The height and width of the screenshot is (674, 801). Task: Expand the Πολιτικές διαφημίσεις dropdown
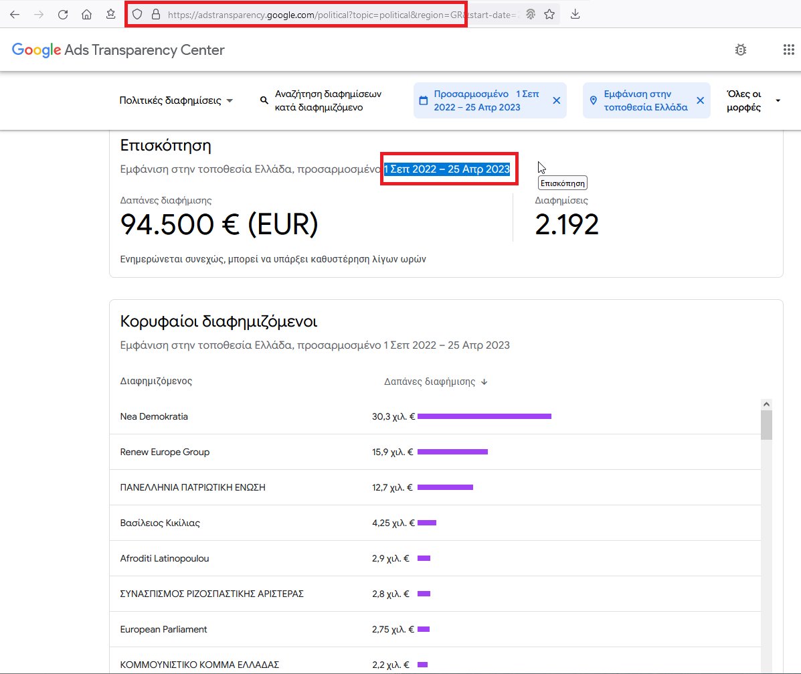tap(176, 100)
